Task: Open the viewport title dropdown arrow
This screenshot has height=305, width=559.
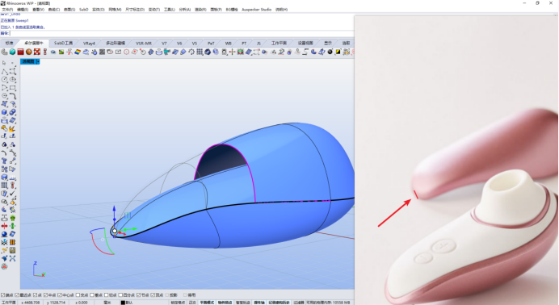Action: 38,61
